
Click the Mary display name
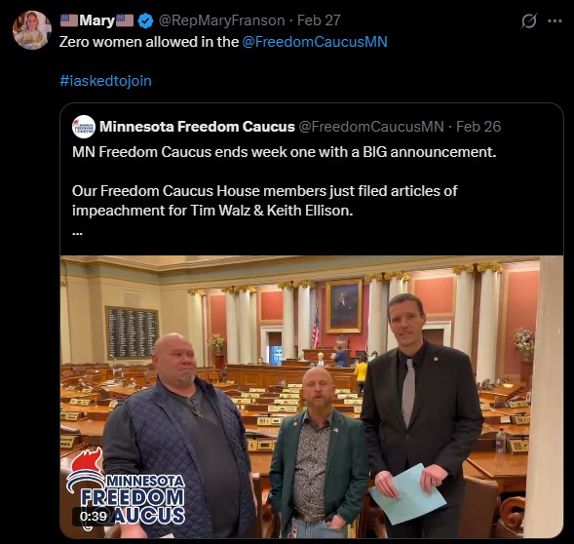tap(96, 20)
